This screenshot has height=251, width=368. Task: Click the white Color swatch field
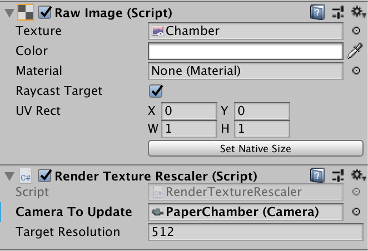[245, 51]
